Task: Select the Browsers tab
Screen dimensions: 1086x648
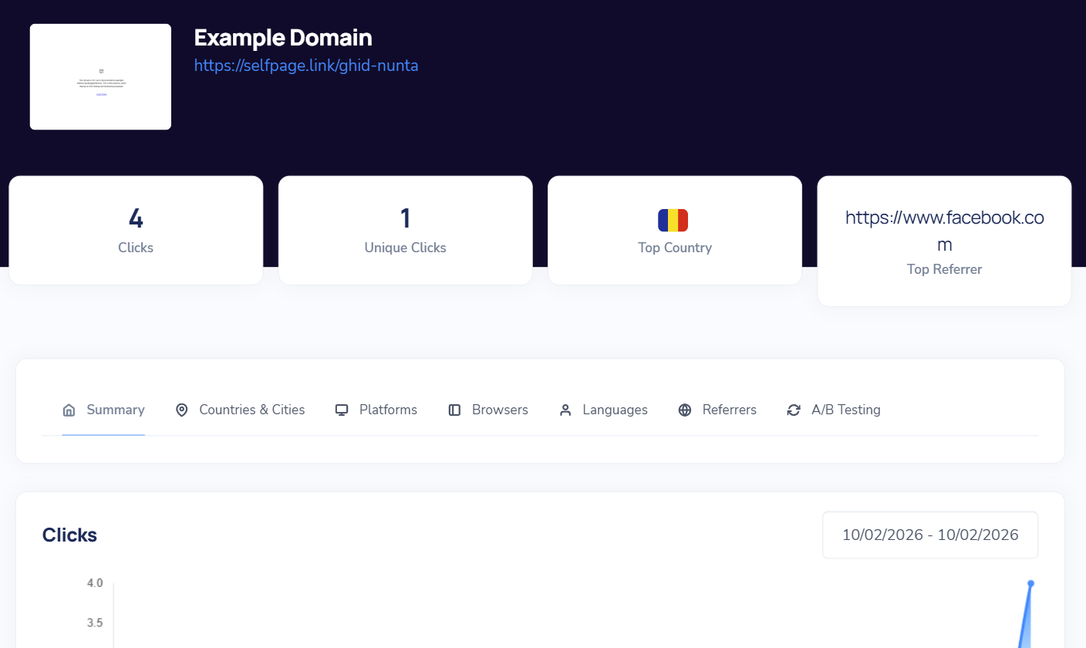Action: [487, 410]
